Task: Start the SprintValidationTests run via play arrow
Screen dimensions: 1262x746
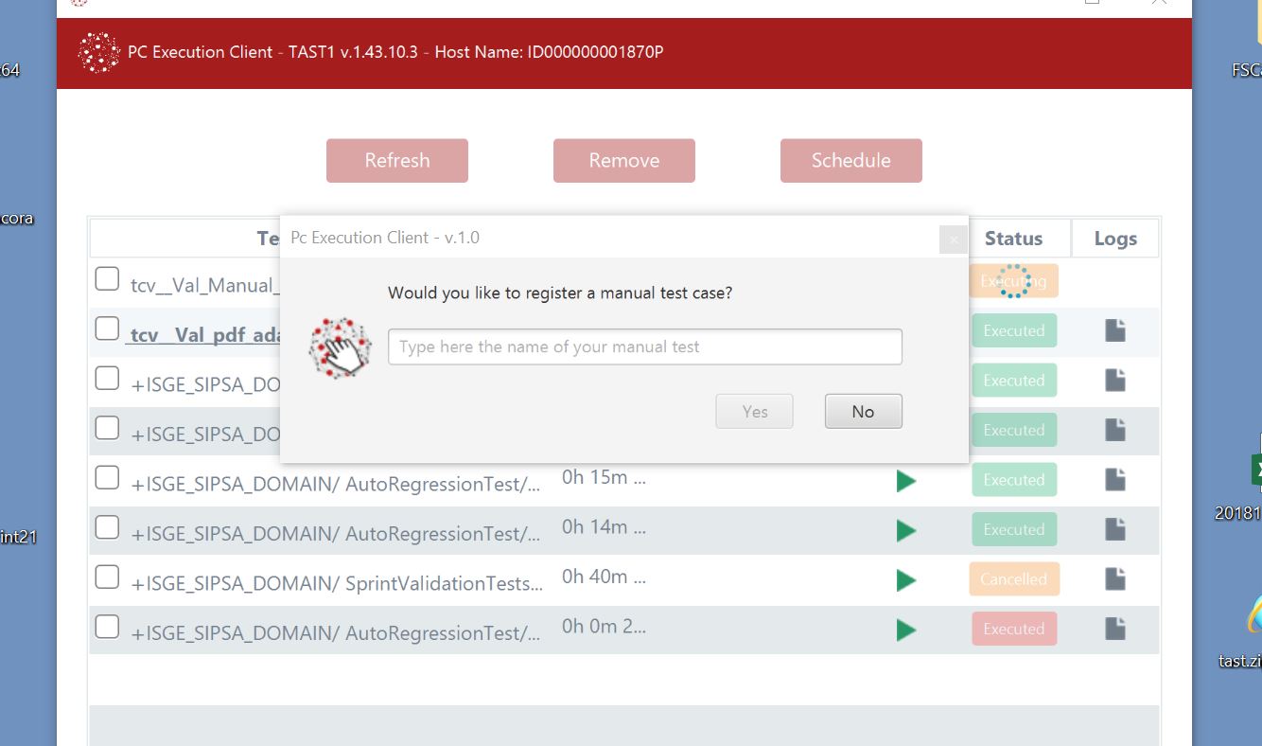Action: click(905, 580)
